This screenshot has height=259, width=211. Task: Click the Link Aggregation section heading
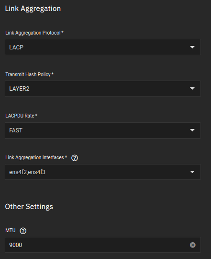(x=33, y=9)
